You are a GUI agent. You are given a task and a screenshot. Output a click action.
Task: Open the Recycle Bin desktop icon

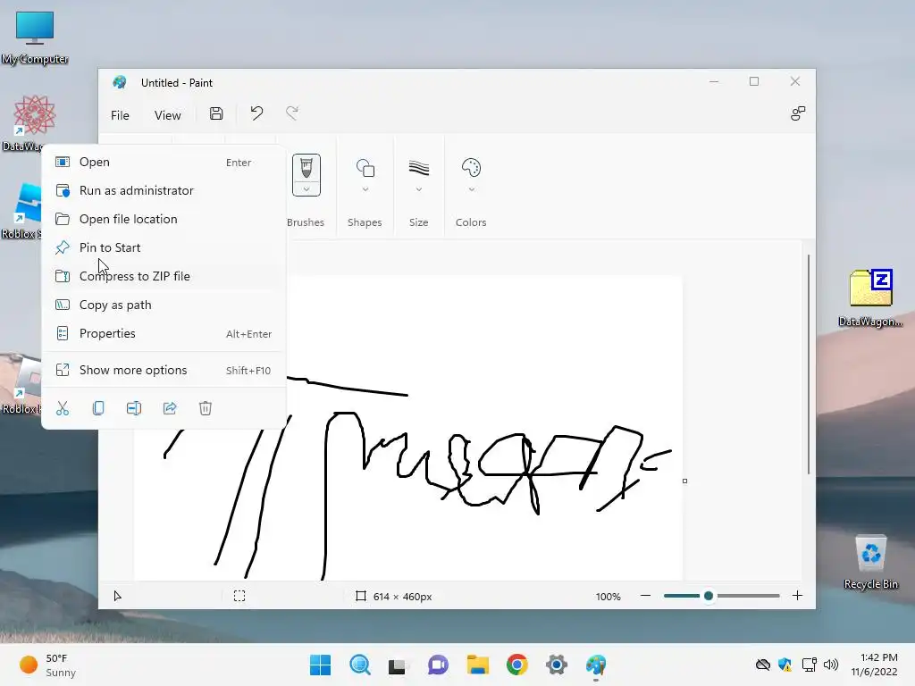pos(870,561)
